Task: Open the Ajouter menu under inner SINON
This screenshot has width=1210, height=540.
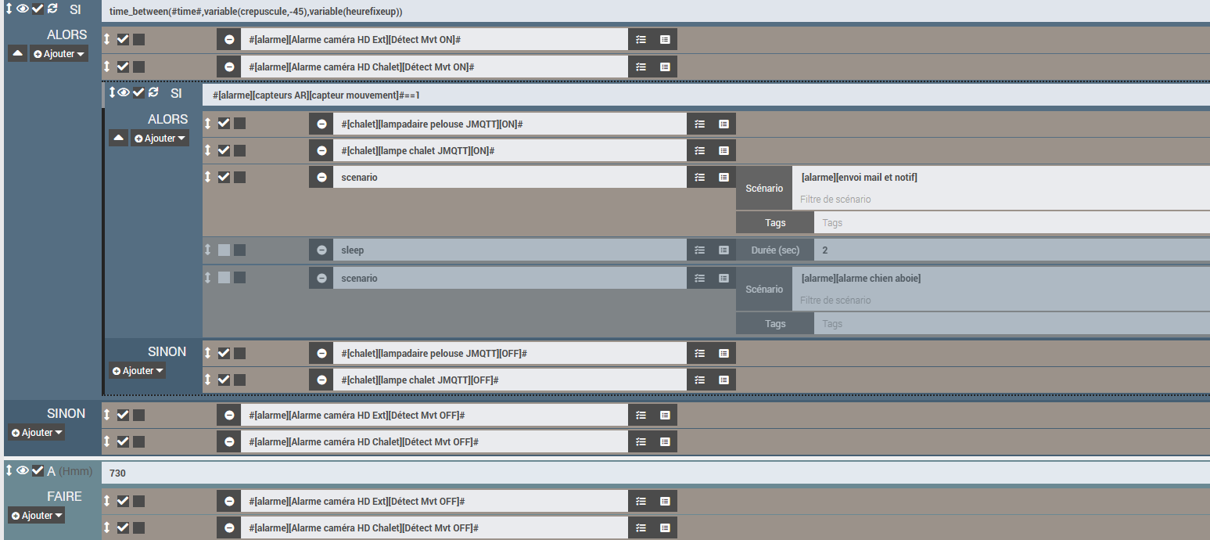Action: click(x=137, y=370)
